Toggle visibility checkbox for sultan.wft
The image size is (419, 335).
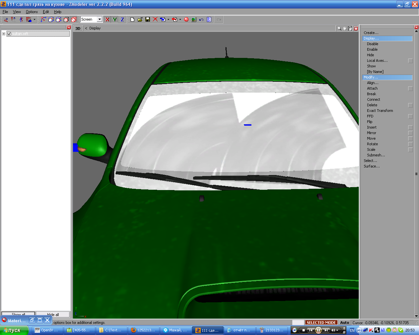point(9,34)
